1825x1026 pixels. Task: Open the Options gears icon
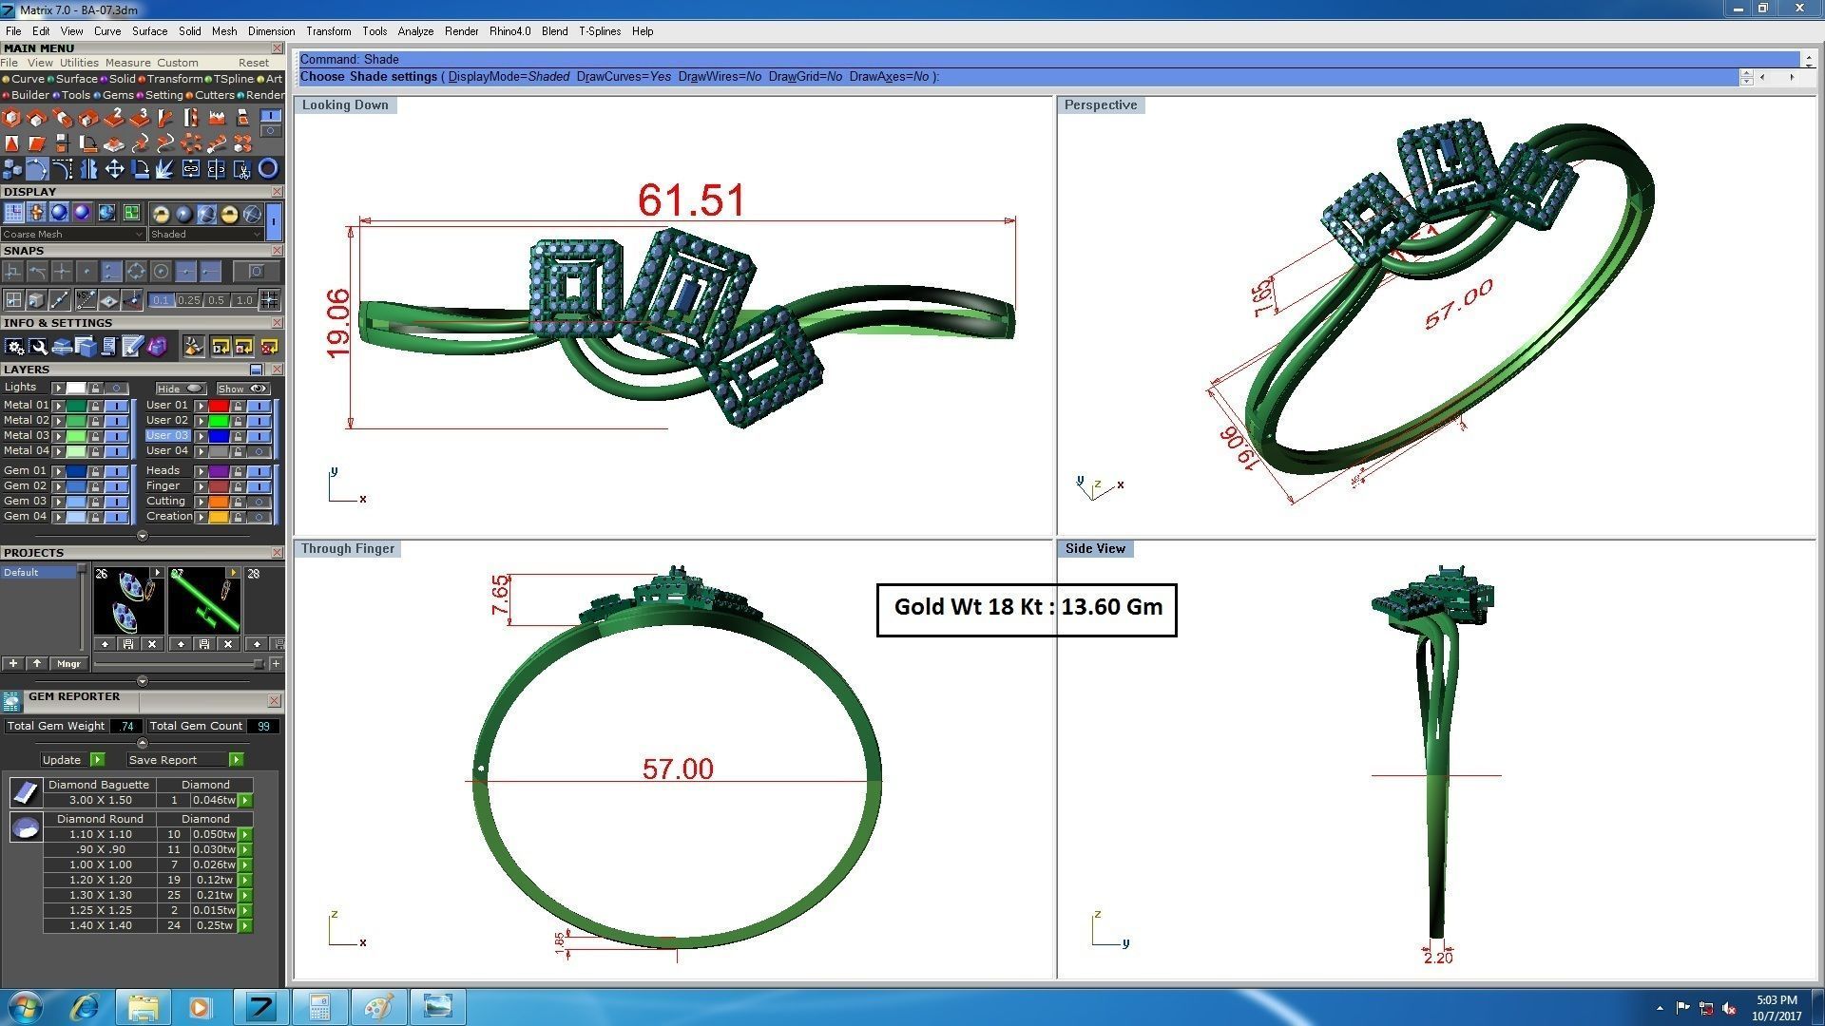[14, 347]
